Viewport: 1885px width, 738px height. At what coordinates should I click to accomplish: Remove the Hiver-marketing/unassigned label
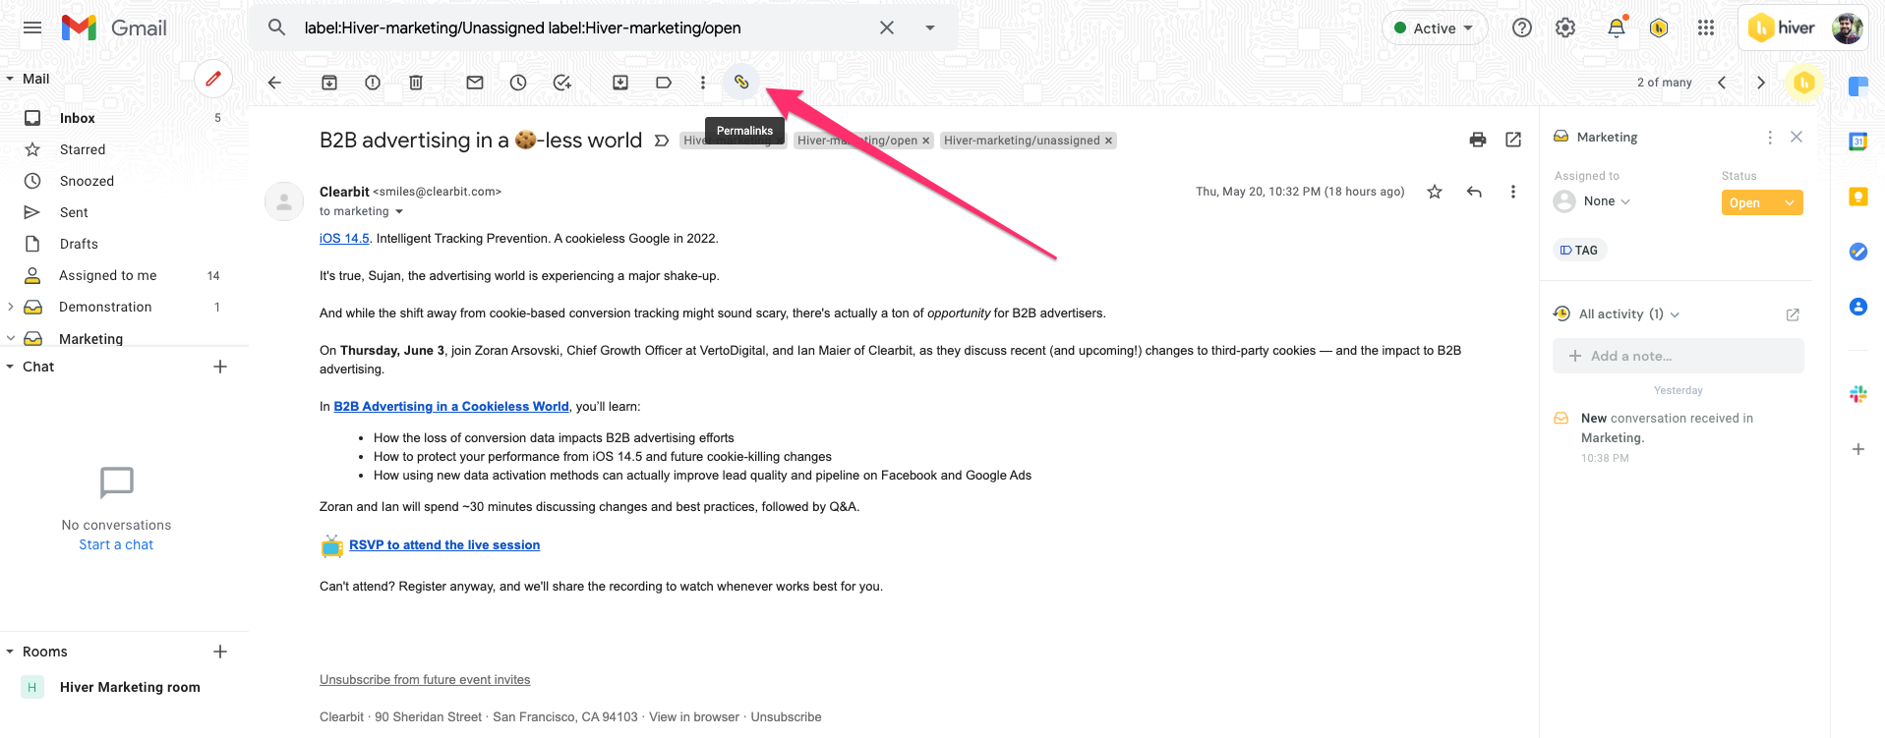point(1108,141)
